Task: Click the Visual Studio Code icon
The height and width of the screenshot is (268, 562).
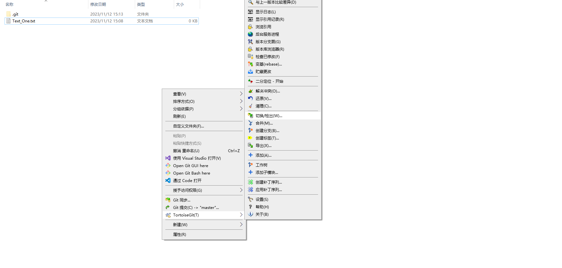Action: point(168,180)
